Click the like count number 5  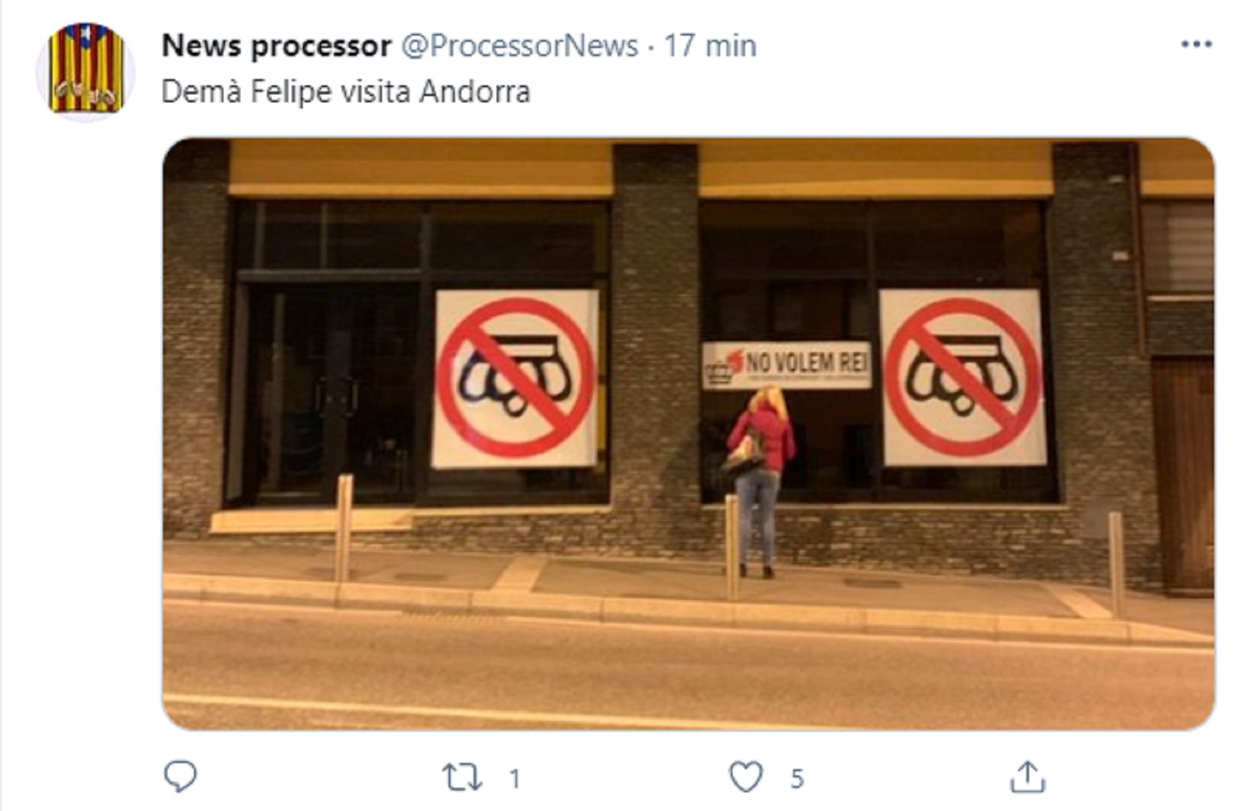coord(797,779)
